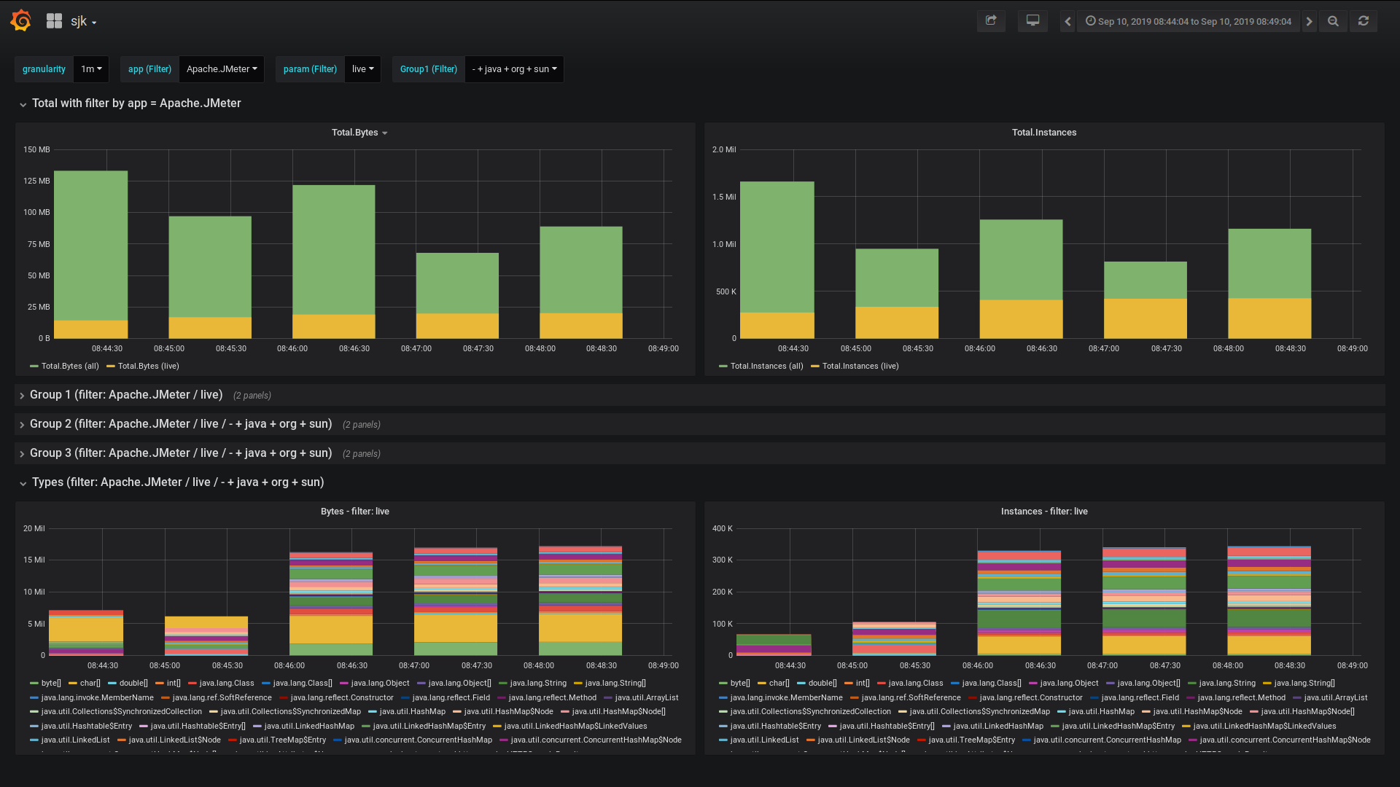The height and width of the screenshot is (787, 1400).
Task: Click the Grafana logo icon
Action: click(x=21, y=20)
